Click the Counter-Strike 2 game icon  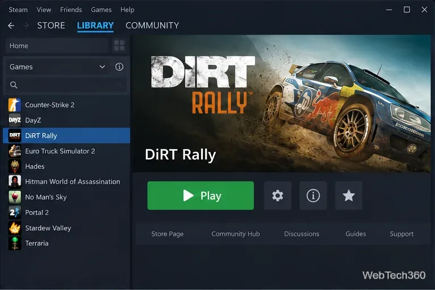click(15, 105)
